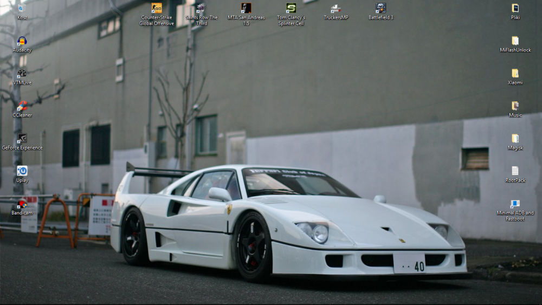Viewport: 542px width, 305px height.
Task: Select the Music folder on the desktop
Action: [515, 106]
